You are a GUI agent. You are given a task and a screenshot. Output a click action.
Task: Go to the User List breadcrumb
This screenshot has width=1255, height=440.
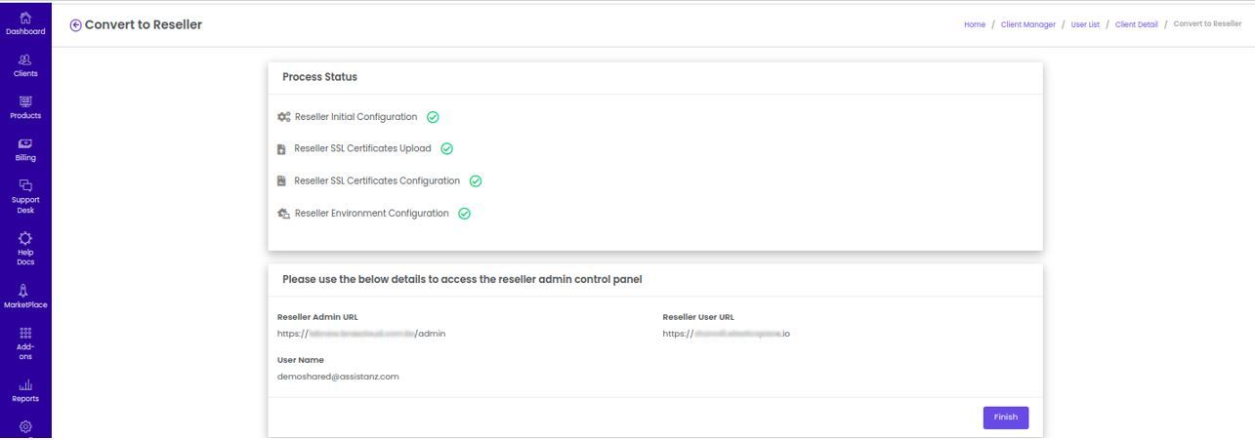tap(1086, 24)
